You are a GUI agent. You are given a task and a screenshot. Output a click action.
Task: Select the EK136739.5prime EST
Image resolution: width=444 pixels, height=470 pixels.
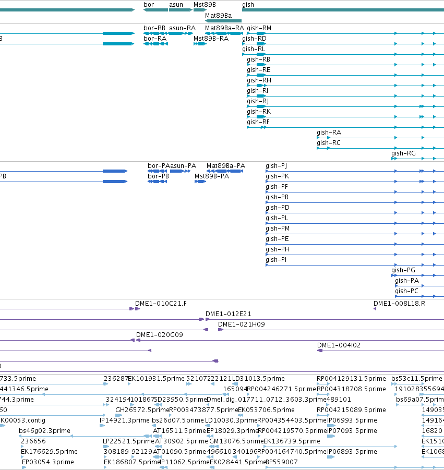(x=292, y=441)
